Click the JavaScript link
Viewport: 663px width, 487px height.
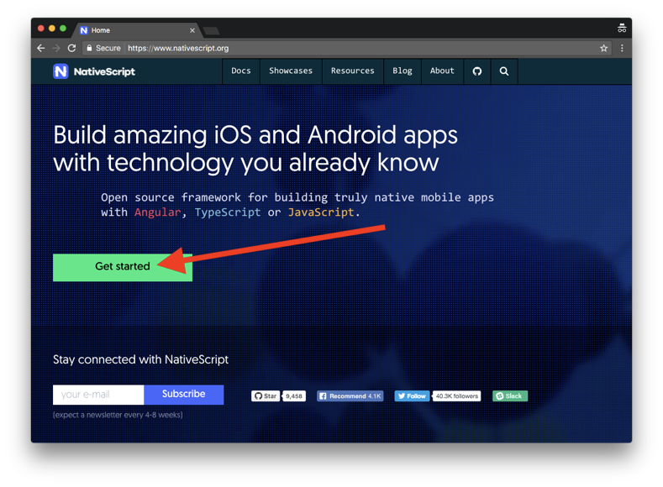tap(321, 212)
